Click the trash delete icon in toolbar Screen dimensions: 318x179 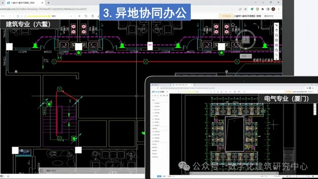(x=93, y=16)
